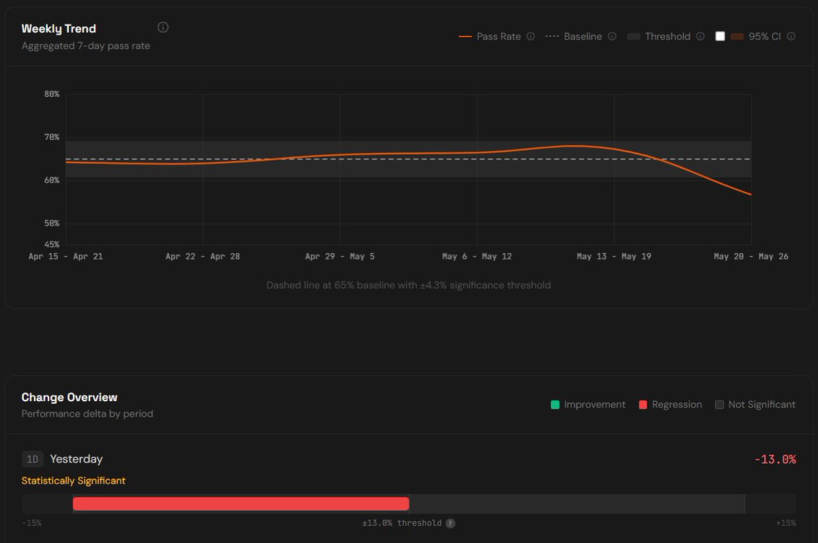This screenshot has height=543, width=818.
Task: Click the -13.0% delta value
Action: tap(775, 460)
